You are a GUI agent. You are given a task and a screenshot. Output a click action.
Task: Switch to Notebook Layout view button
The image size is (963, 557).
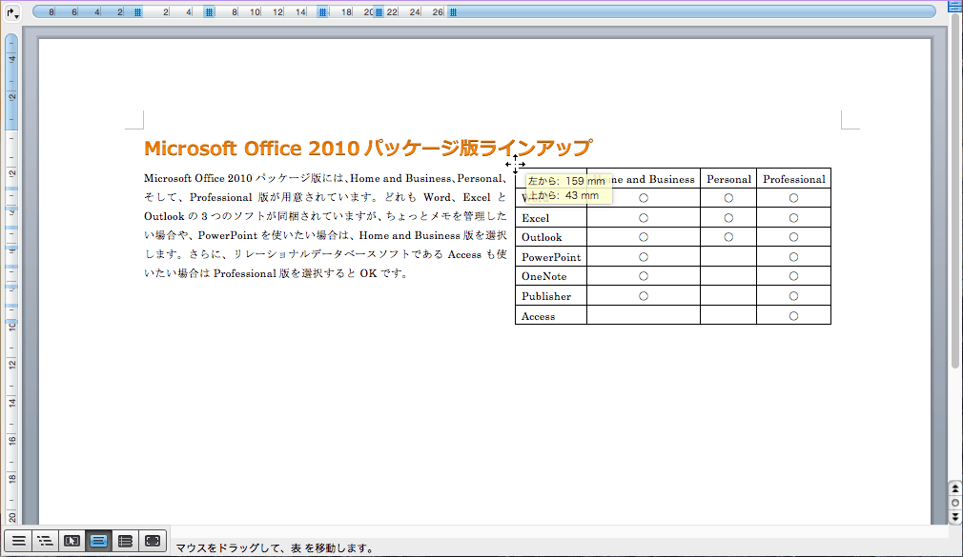[x=125, y=541]
